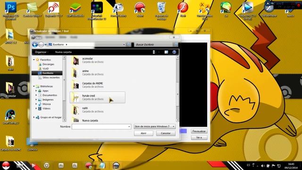Expand the Imágenes library

[x=36, y=100]
